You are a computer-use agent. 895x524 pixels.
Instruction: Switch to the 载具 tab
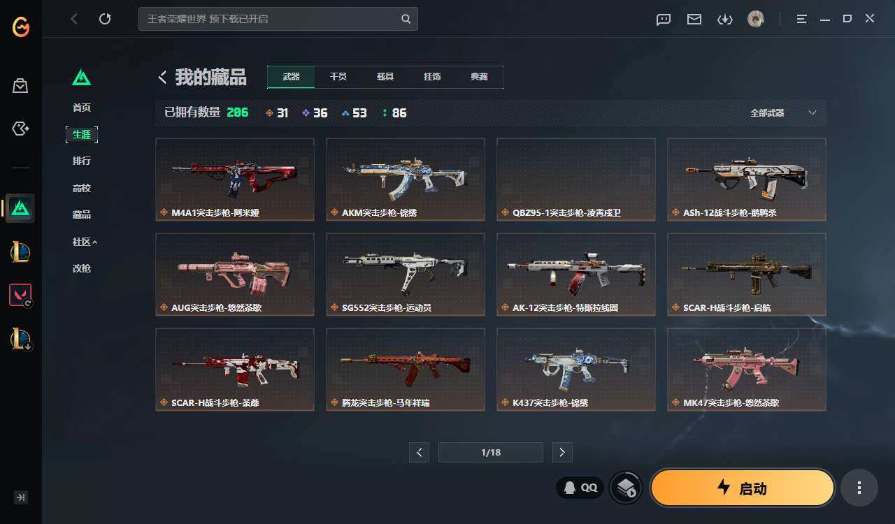click(385, 77)
